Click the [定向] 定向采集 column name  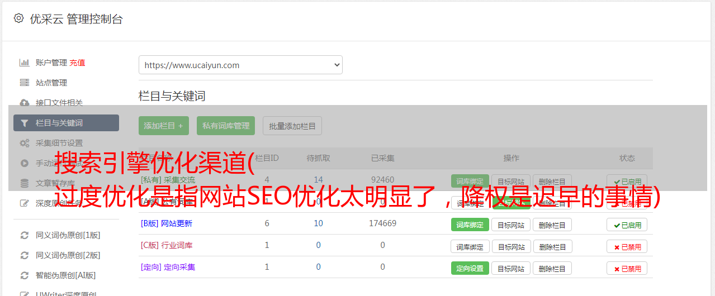tap(168, 267)
